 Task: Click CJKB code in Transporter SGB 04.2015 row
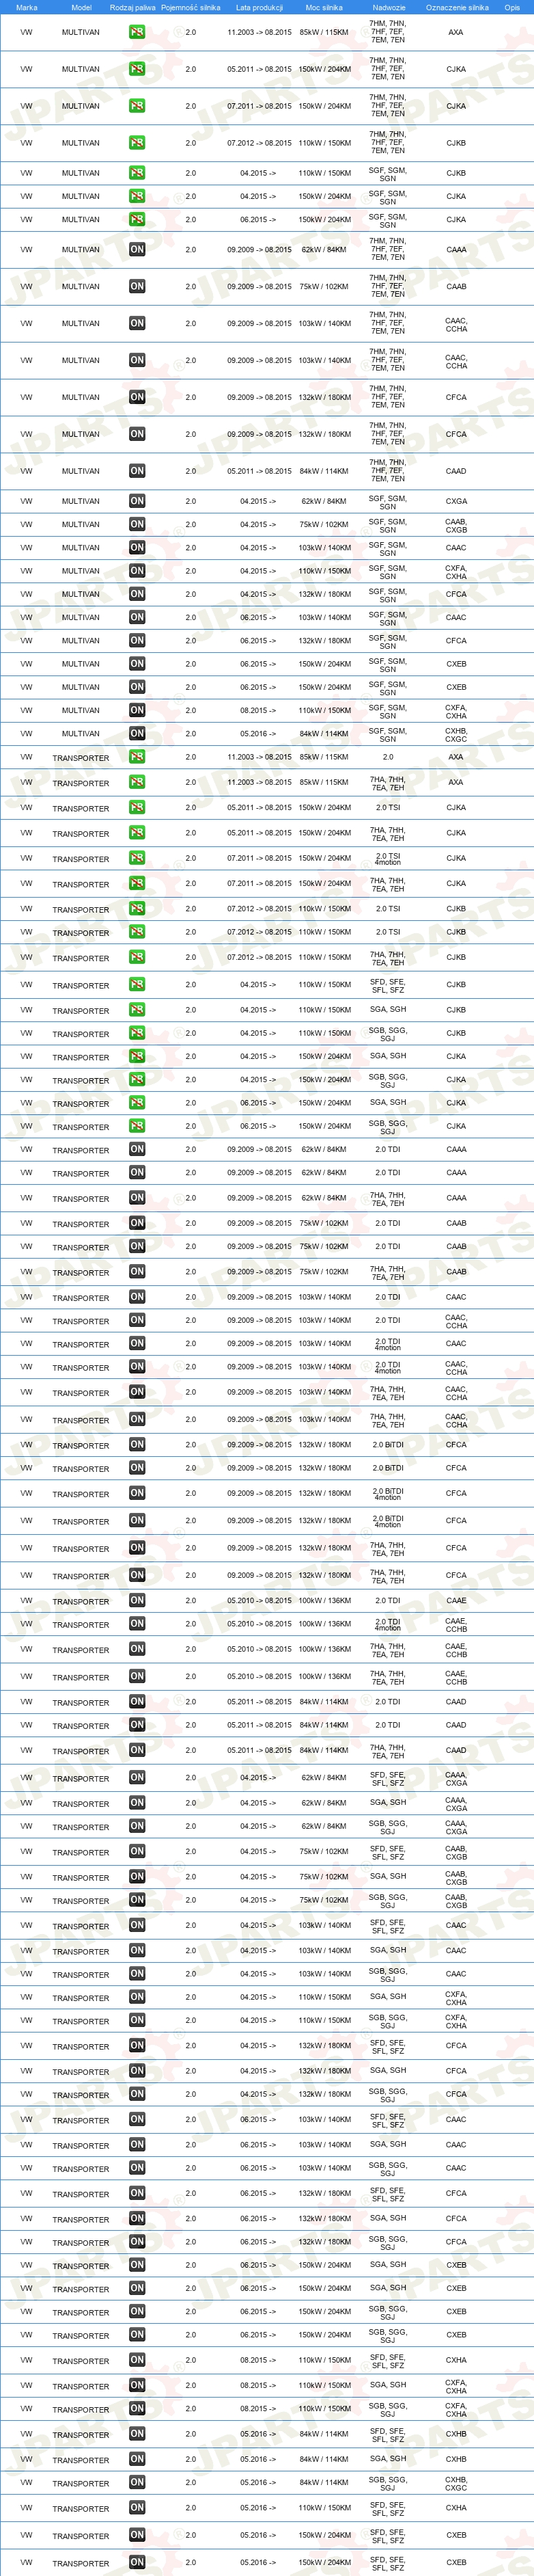click(456, 1033)
